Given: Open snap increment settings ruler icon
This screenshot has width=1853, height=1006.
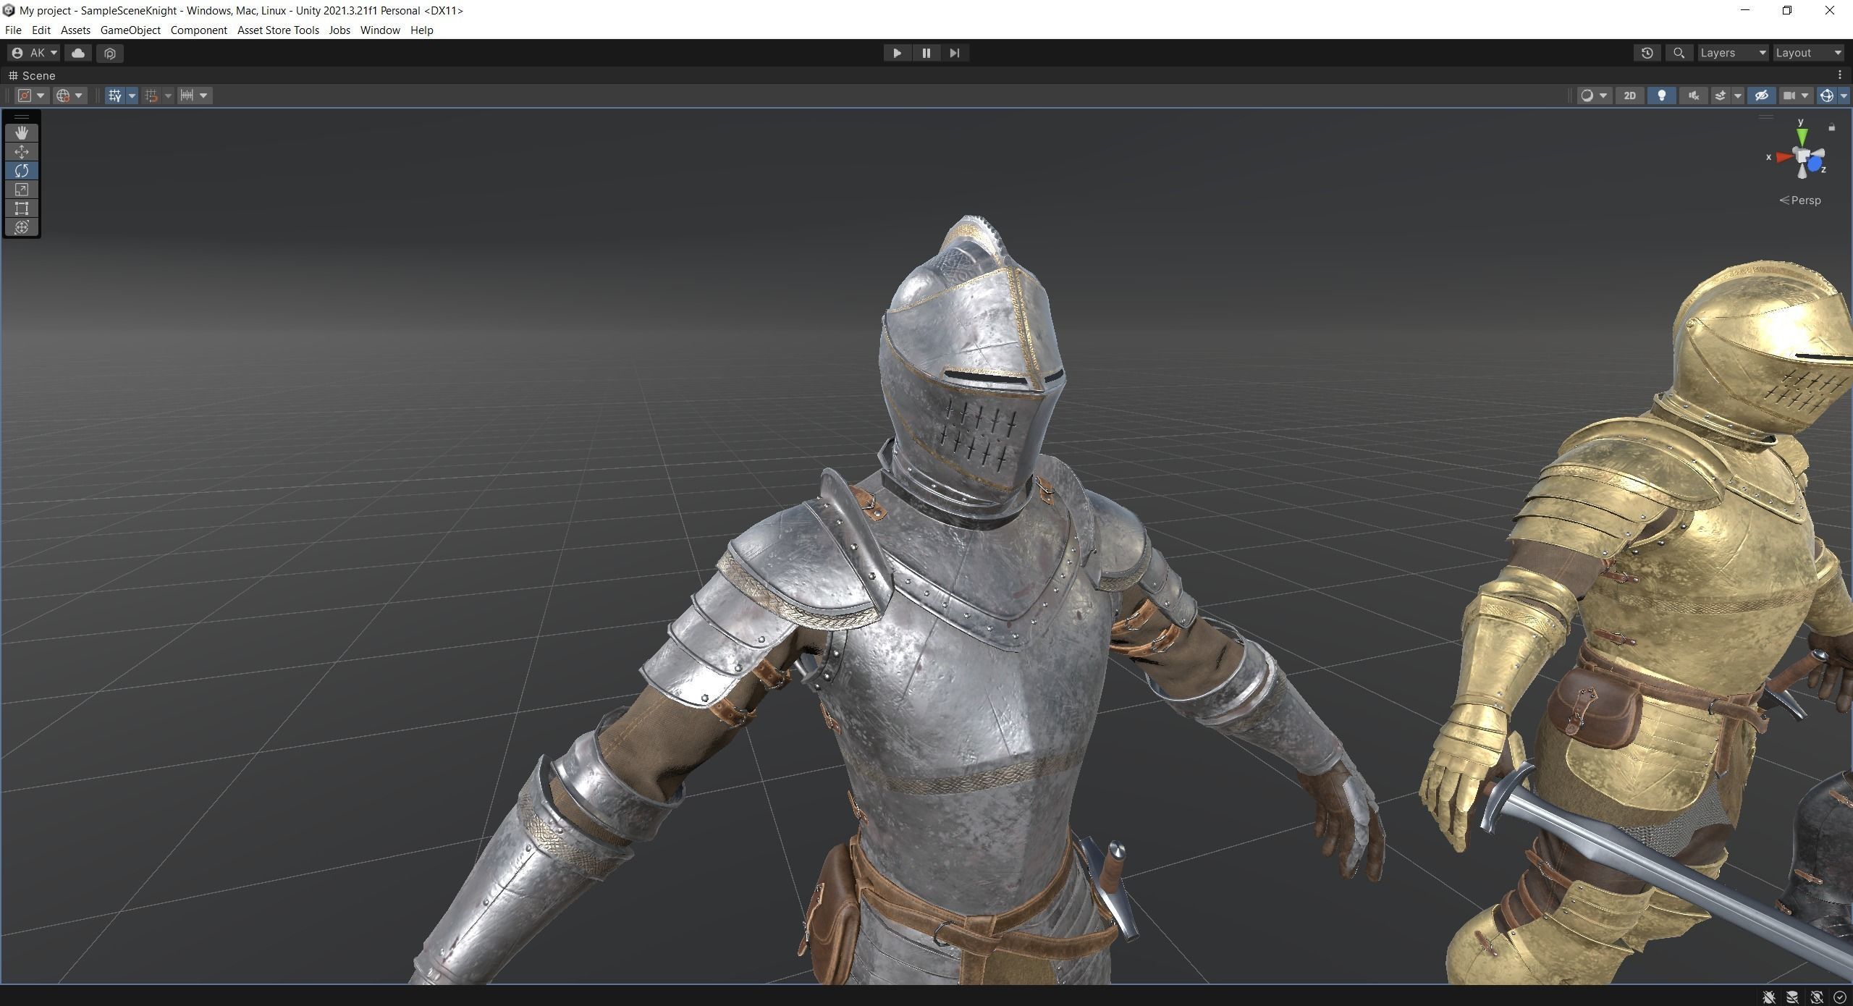Looking at the screenshot, I should coord(187,96).
